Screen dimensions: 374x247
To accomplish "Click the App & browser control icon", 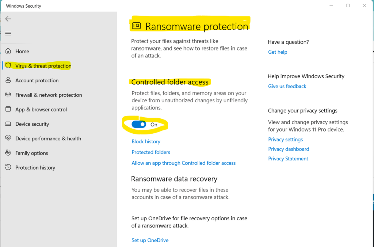I will point(8,109).
